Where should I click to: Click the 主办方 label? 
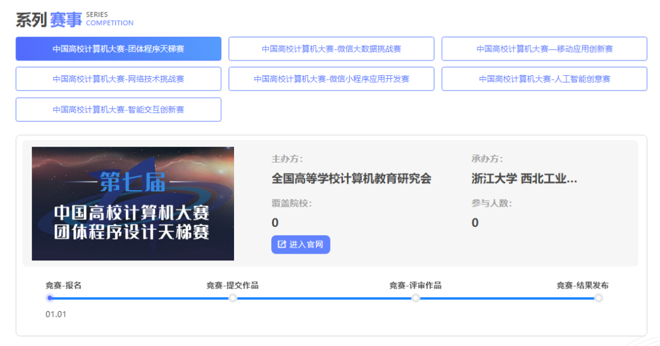pyautogui.click(x=287, y=159)
